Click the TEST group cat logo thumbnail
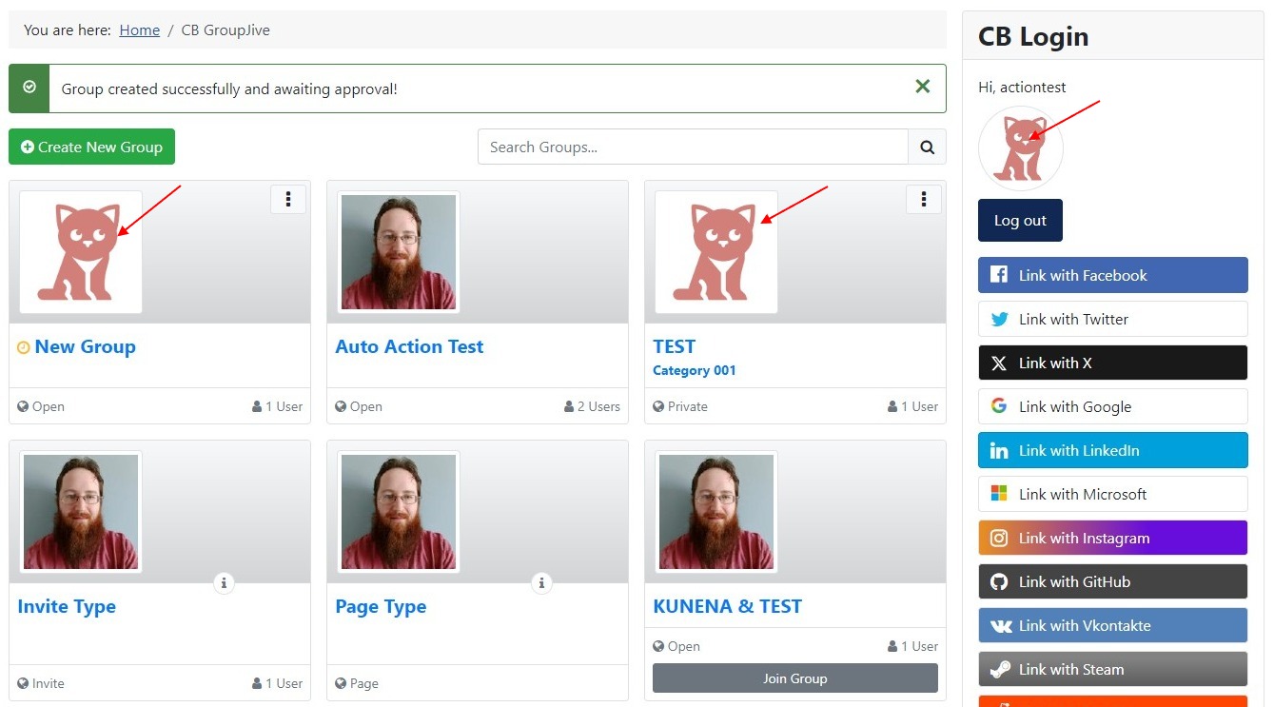Viewport: 1274px width, 707px height. [716, 252]
